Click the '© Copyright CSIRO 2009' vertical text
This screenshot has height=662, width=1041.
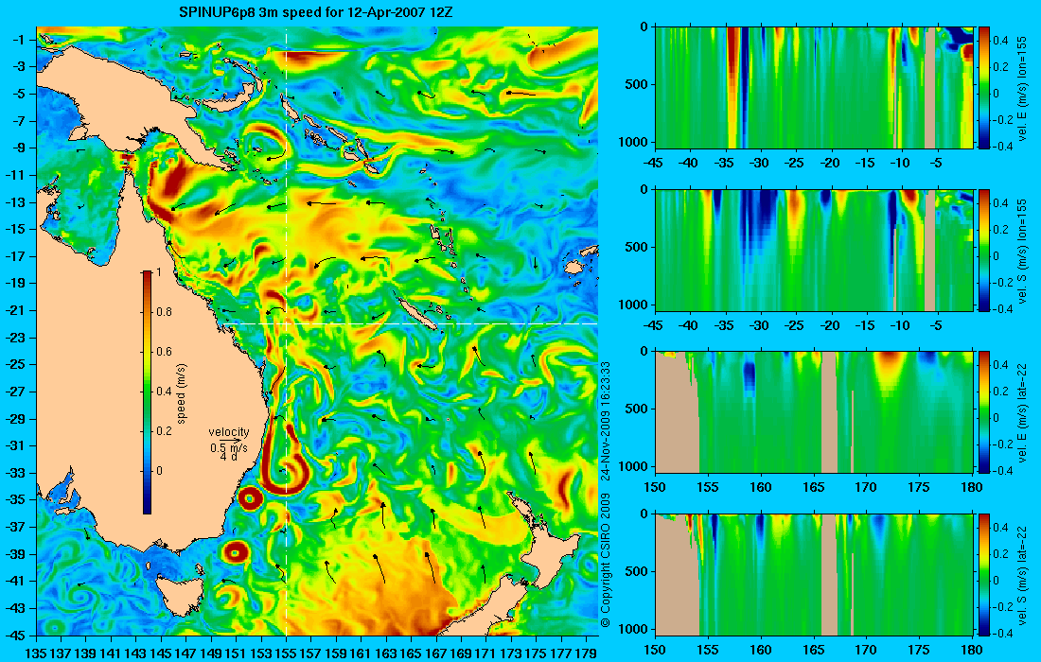tap(605, 561)
